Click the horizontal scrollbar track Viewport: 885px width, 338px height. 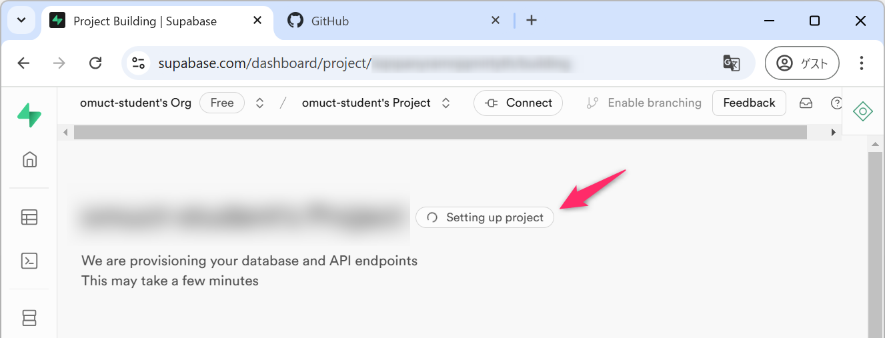(440, 133)
